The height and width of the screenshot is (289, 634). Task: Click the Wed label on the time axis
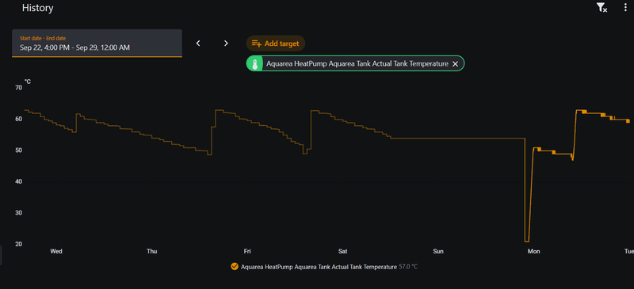pos(56,252)
